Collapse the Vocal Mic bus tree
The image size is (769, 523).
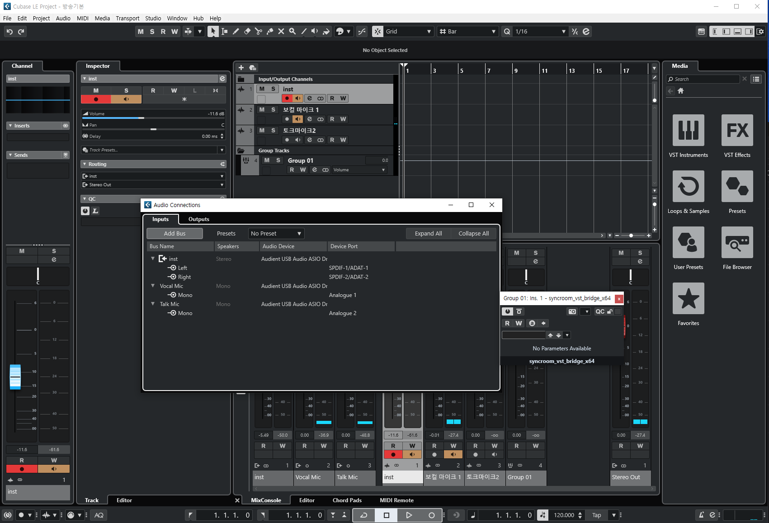pos(153,286)
